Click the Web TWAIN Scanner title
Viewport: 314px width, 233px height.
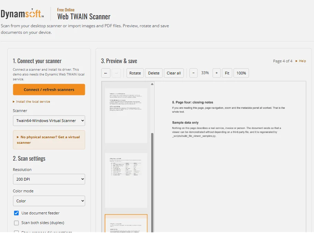point(84,17)
